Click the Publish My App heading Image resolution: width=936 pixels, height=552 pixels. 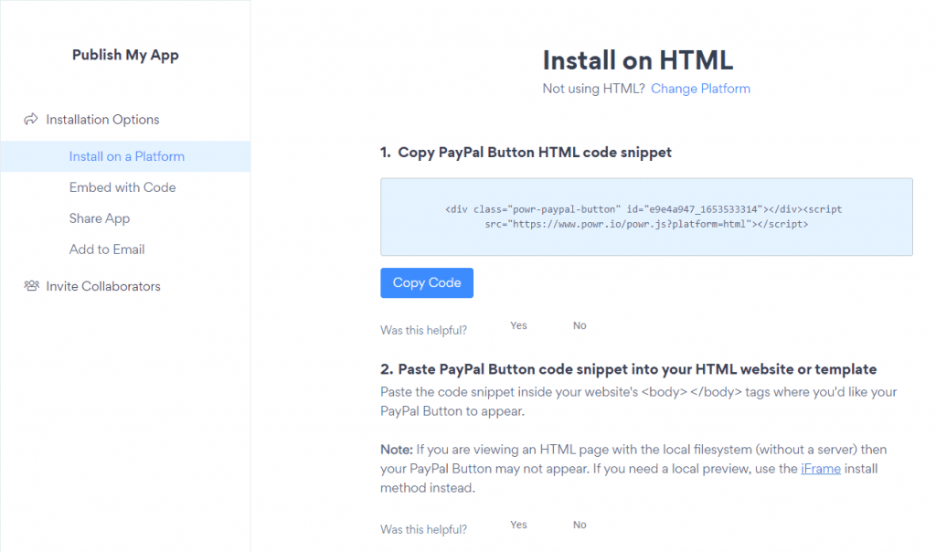(x=125, y=55)
